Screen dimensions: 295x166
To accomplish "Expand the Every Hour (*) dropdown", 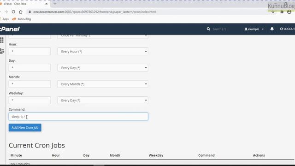I will (103, 51).
